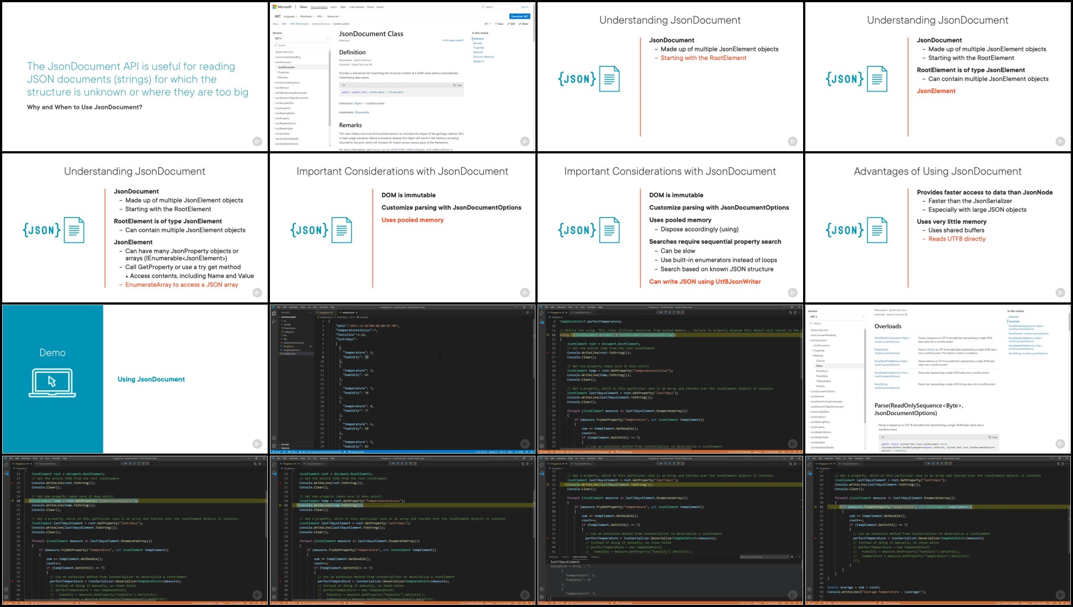Click the Microsoft logo on JsonDocument Class page
This screenshot has width=1073, height=607.
282,7
